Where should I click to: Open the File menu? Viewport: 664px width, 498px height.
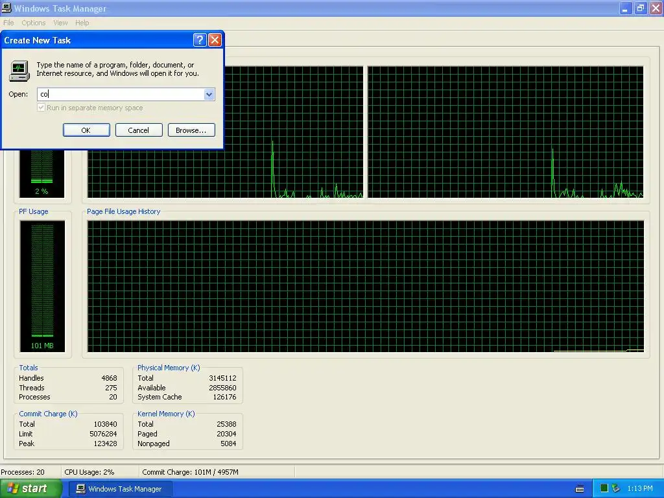coord(8,23)
